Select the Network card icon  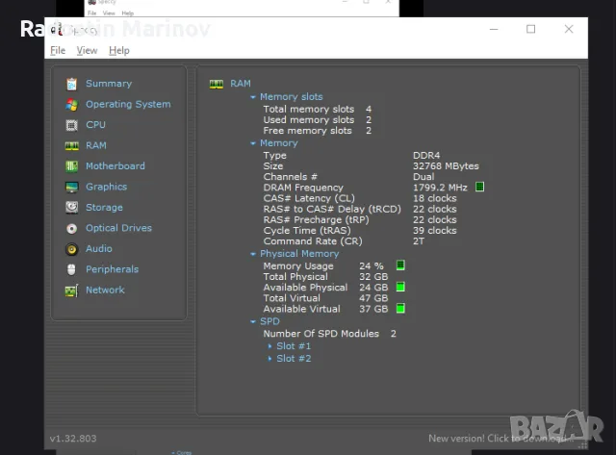(71, 291)
